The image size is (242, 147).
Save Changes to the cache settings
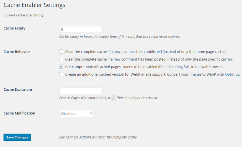click(x=17, y=137)
